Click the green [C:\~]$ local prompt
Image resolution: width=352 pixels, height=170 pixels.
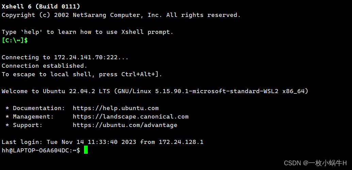coord(15,40)
